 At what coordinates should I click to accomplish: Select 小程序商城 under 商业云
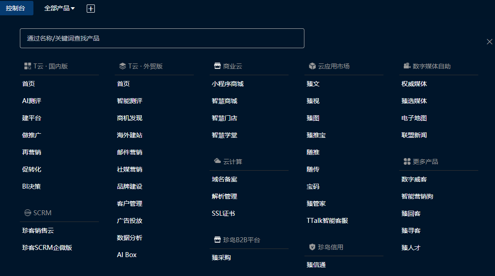point(228,84)
